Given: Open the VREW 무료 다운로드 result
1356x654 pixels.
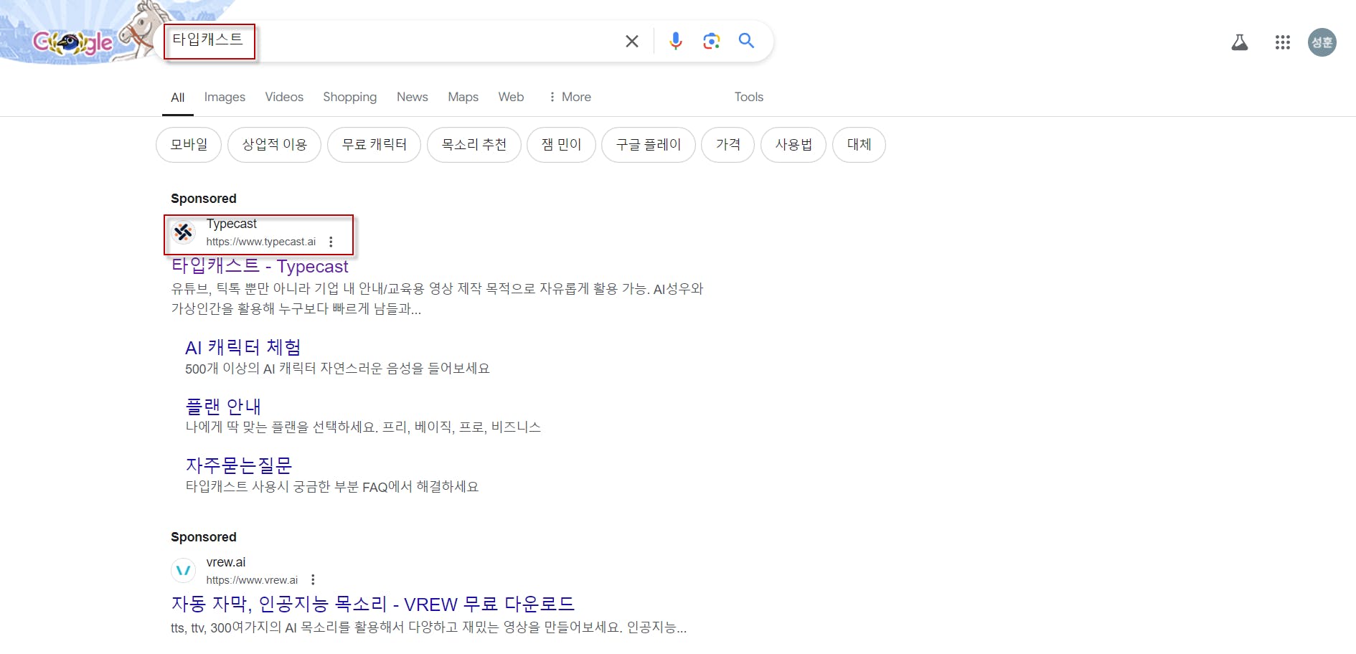Looking at the screenshot, I should [373, 605].
